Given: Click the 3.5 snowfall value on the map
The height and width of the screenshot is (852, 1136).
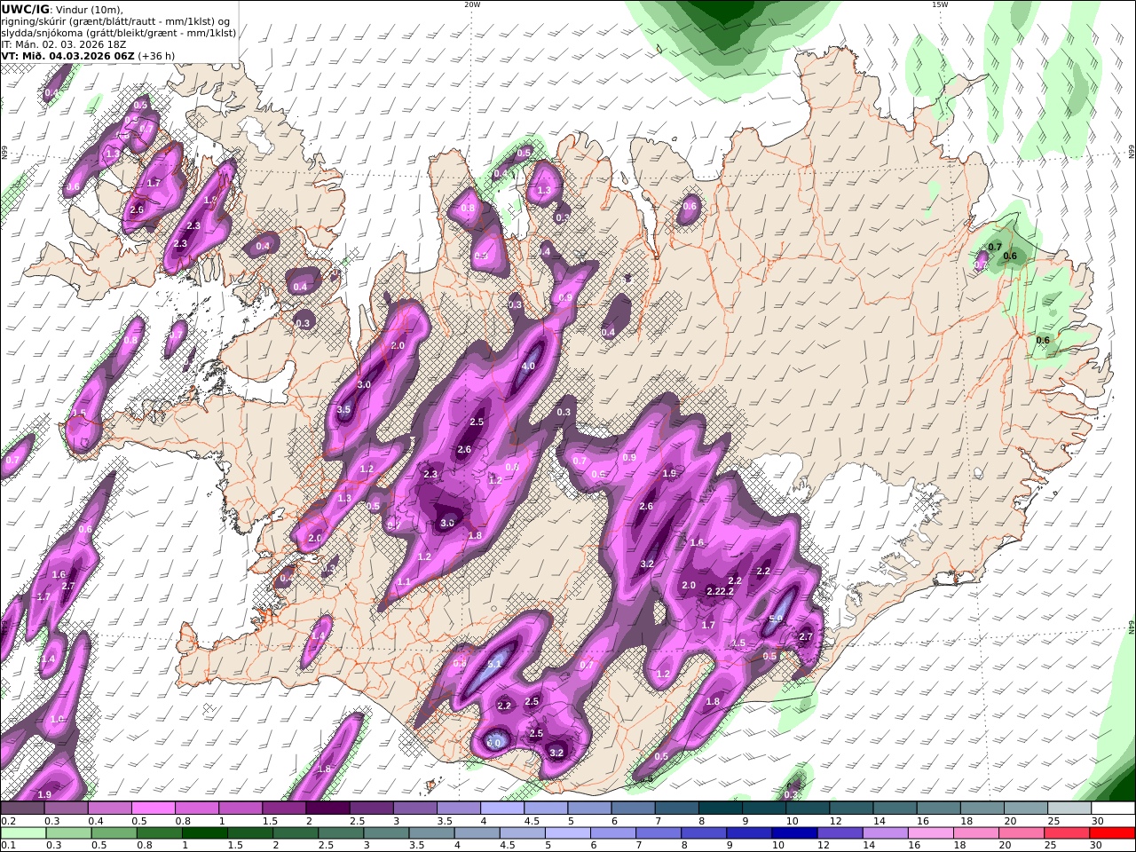Looking at the screenshot, I should (x=344, y=410).
